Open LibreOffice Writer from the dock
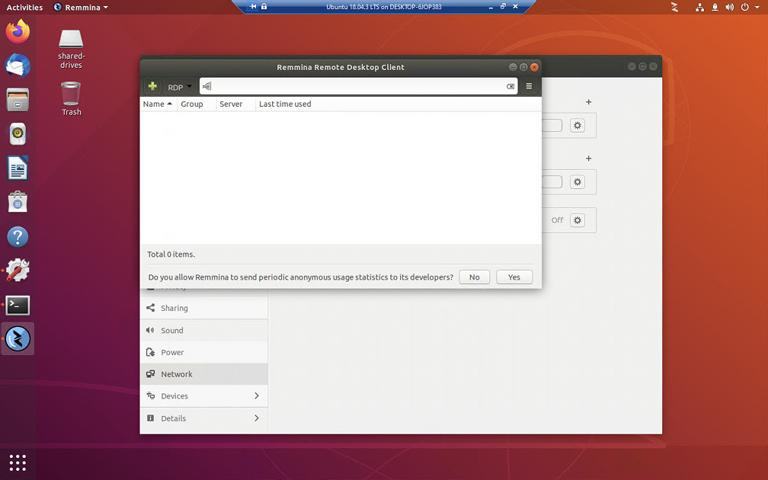Viewport: 768px width, 480px height. 18,168
